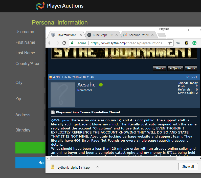Screen dimensions: 201x178
Task: Click the blue Back button on PlayerAuctions page
Action: point(30,163)
